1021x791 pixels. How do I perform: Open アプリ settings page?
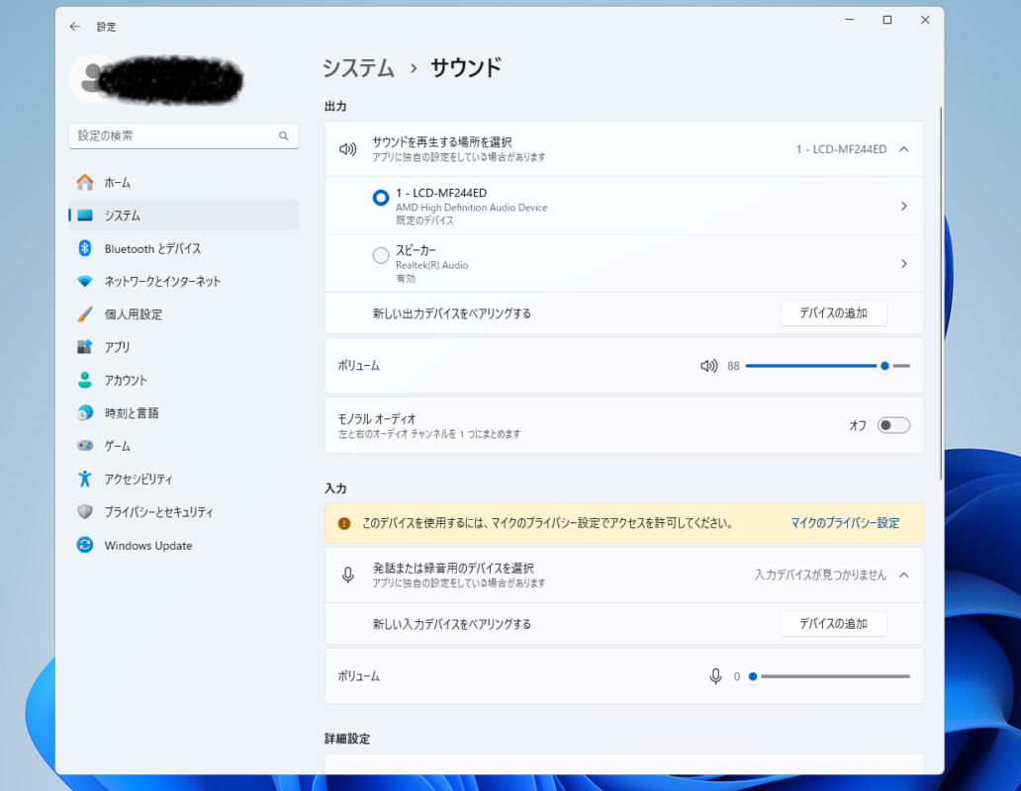coord(184,347)
